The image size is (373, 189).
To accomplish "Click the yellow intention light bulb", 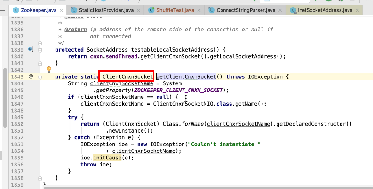I will point(49,69).
